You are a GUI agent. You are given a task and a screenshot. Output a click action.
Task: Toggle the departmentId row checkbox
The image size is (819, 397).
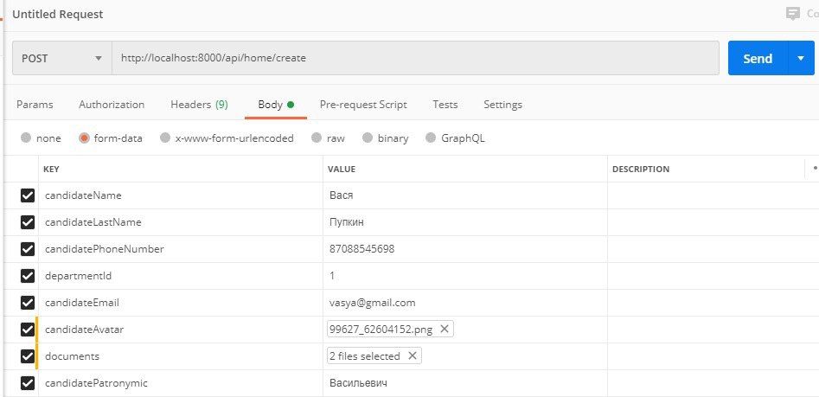[x=27, y=276]
